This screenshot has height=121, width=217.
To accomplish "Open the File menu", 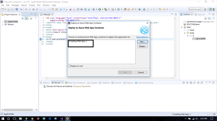I will pos(2,5).
